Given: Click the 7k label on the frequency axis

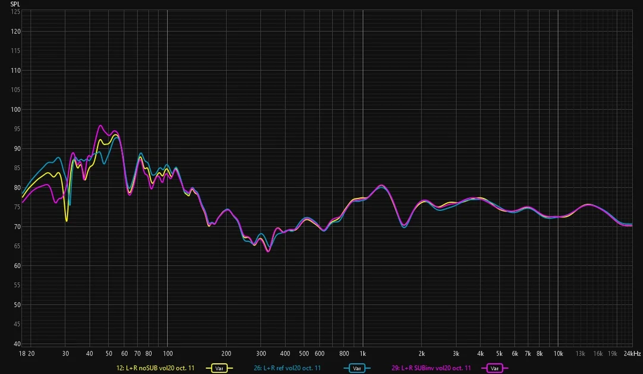Looking at the screenshot, I should pyautogui.click(x=527, y=354).
